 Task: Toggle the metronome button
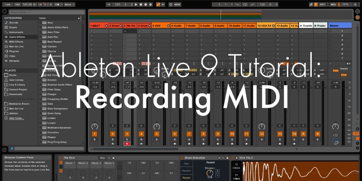(x=57, y=4)
